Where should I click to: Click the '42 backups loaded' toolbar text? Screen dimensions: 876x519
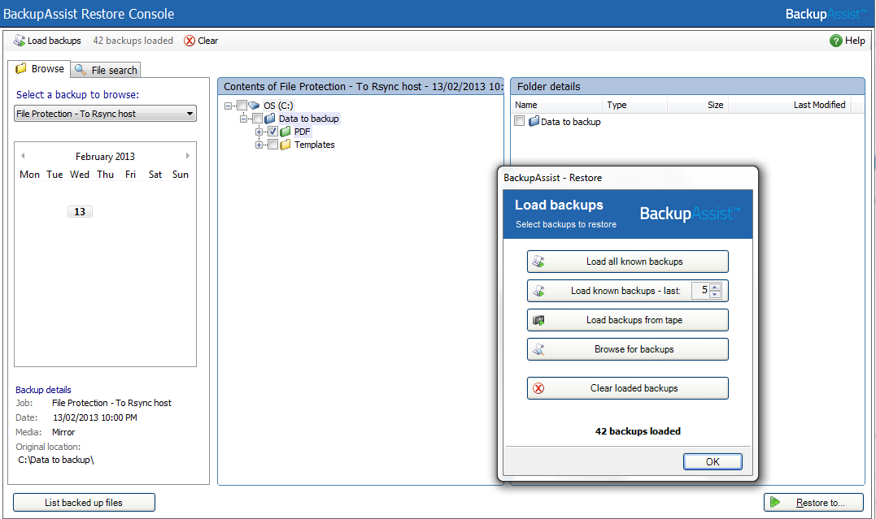point(133,41)
